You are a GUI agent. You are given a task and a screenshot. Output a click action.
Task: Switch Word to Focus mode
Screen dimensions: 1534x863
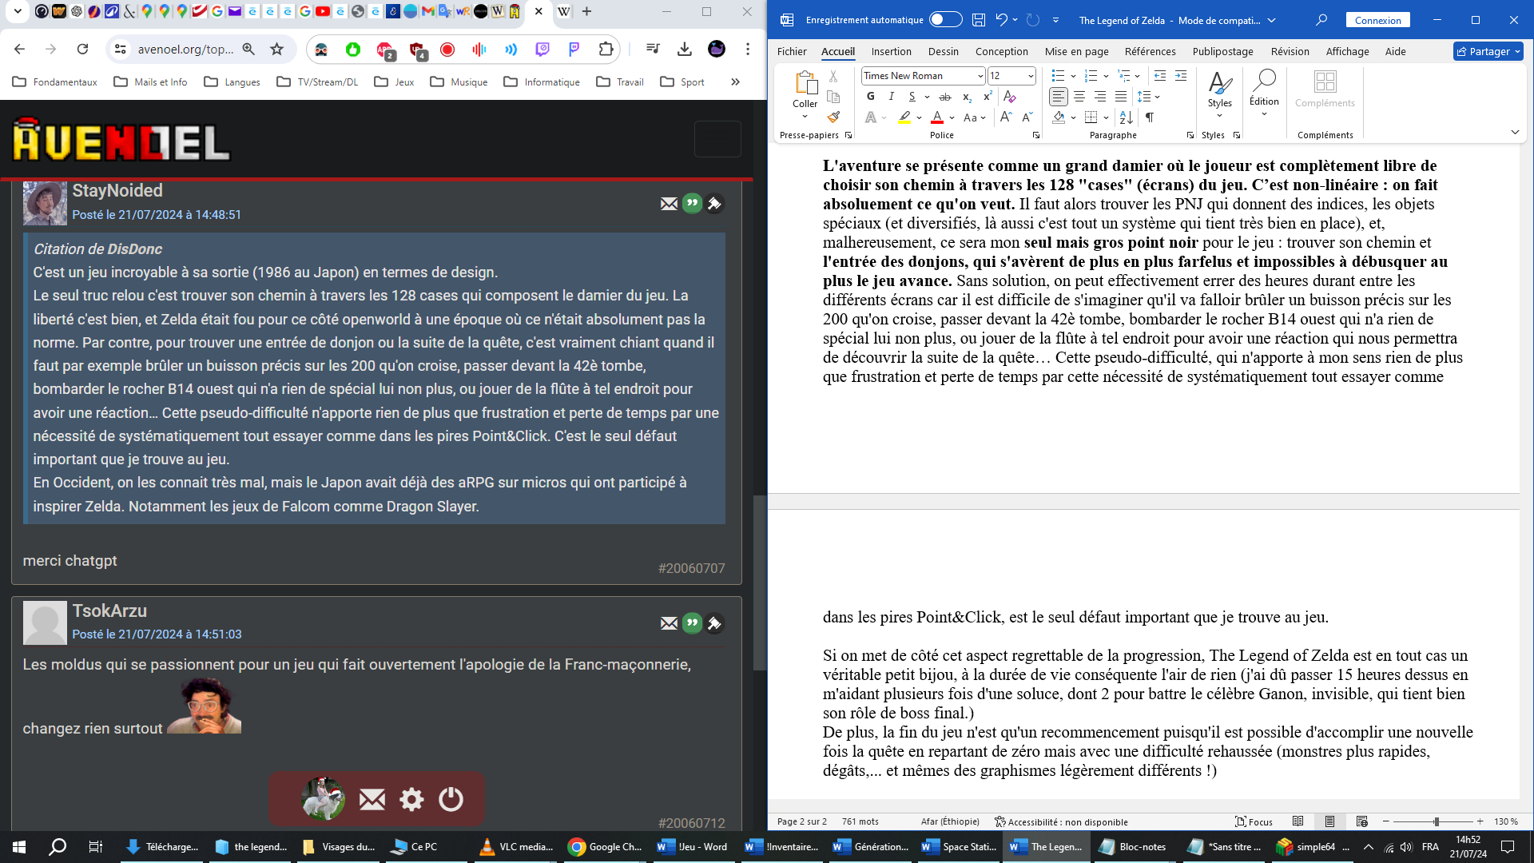click(x=1254, y=821)
